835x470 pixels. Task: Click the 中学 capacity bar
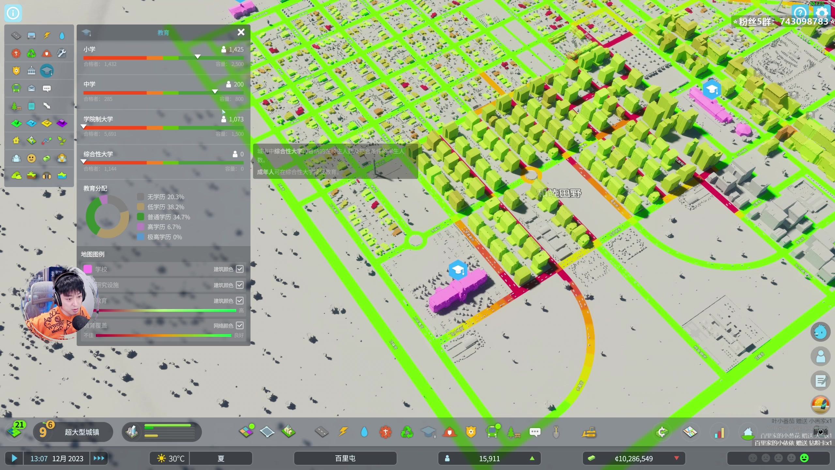(163, 93)
